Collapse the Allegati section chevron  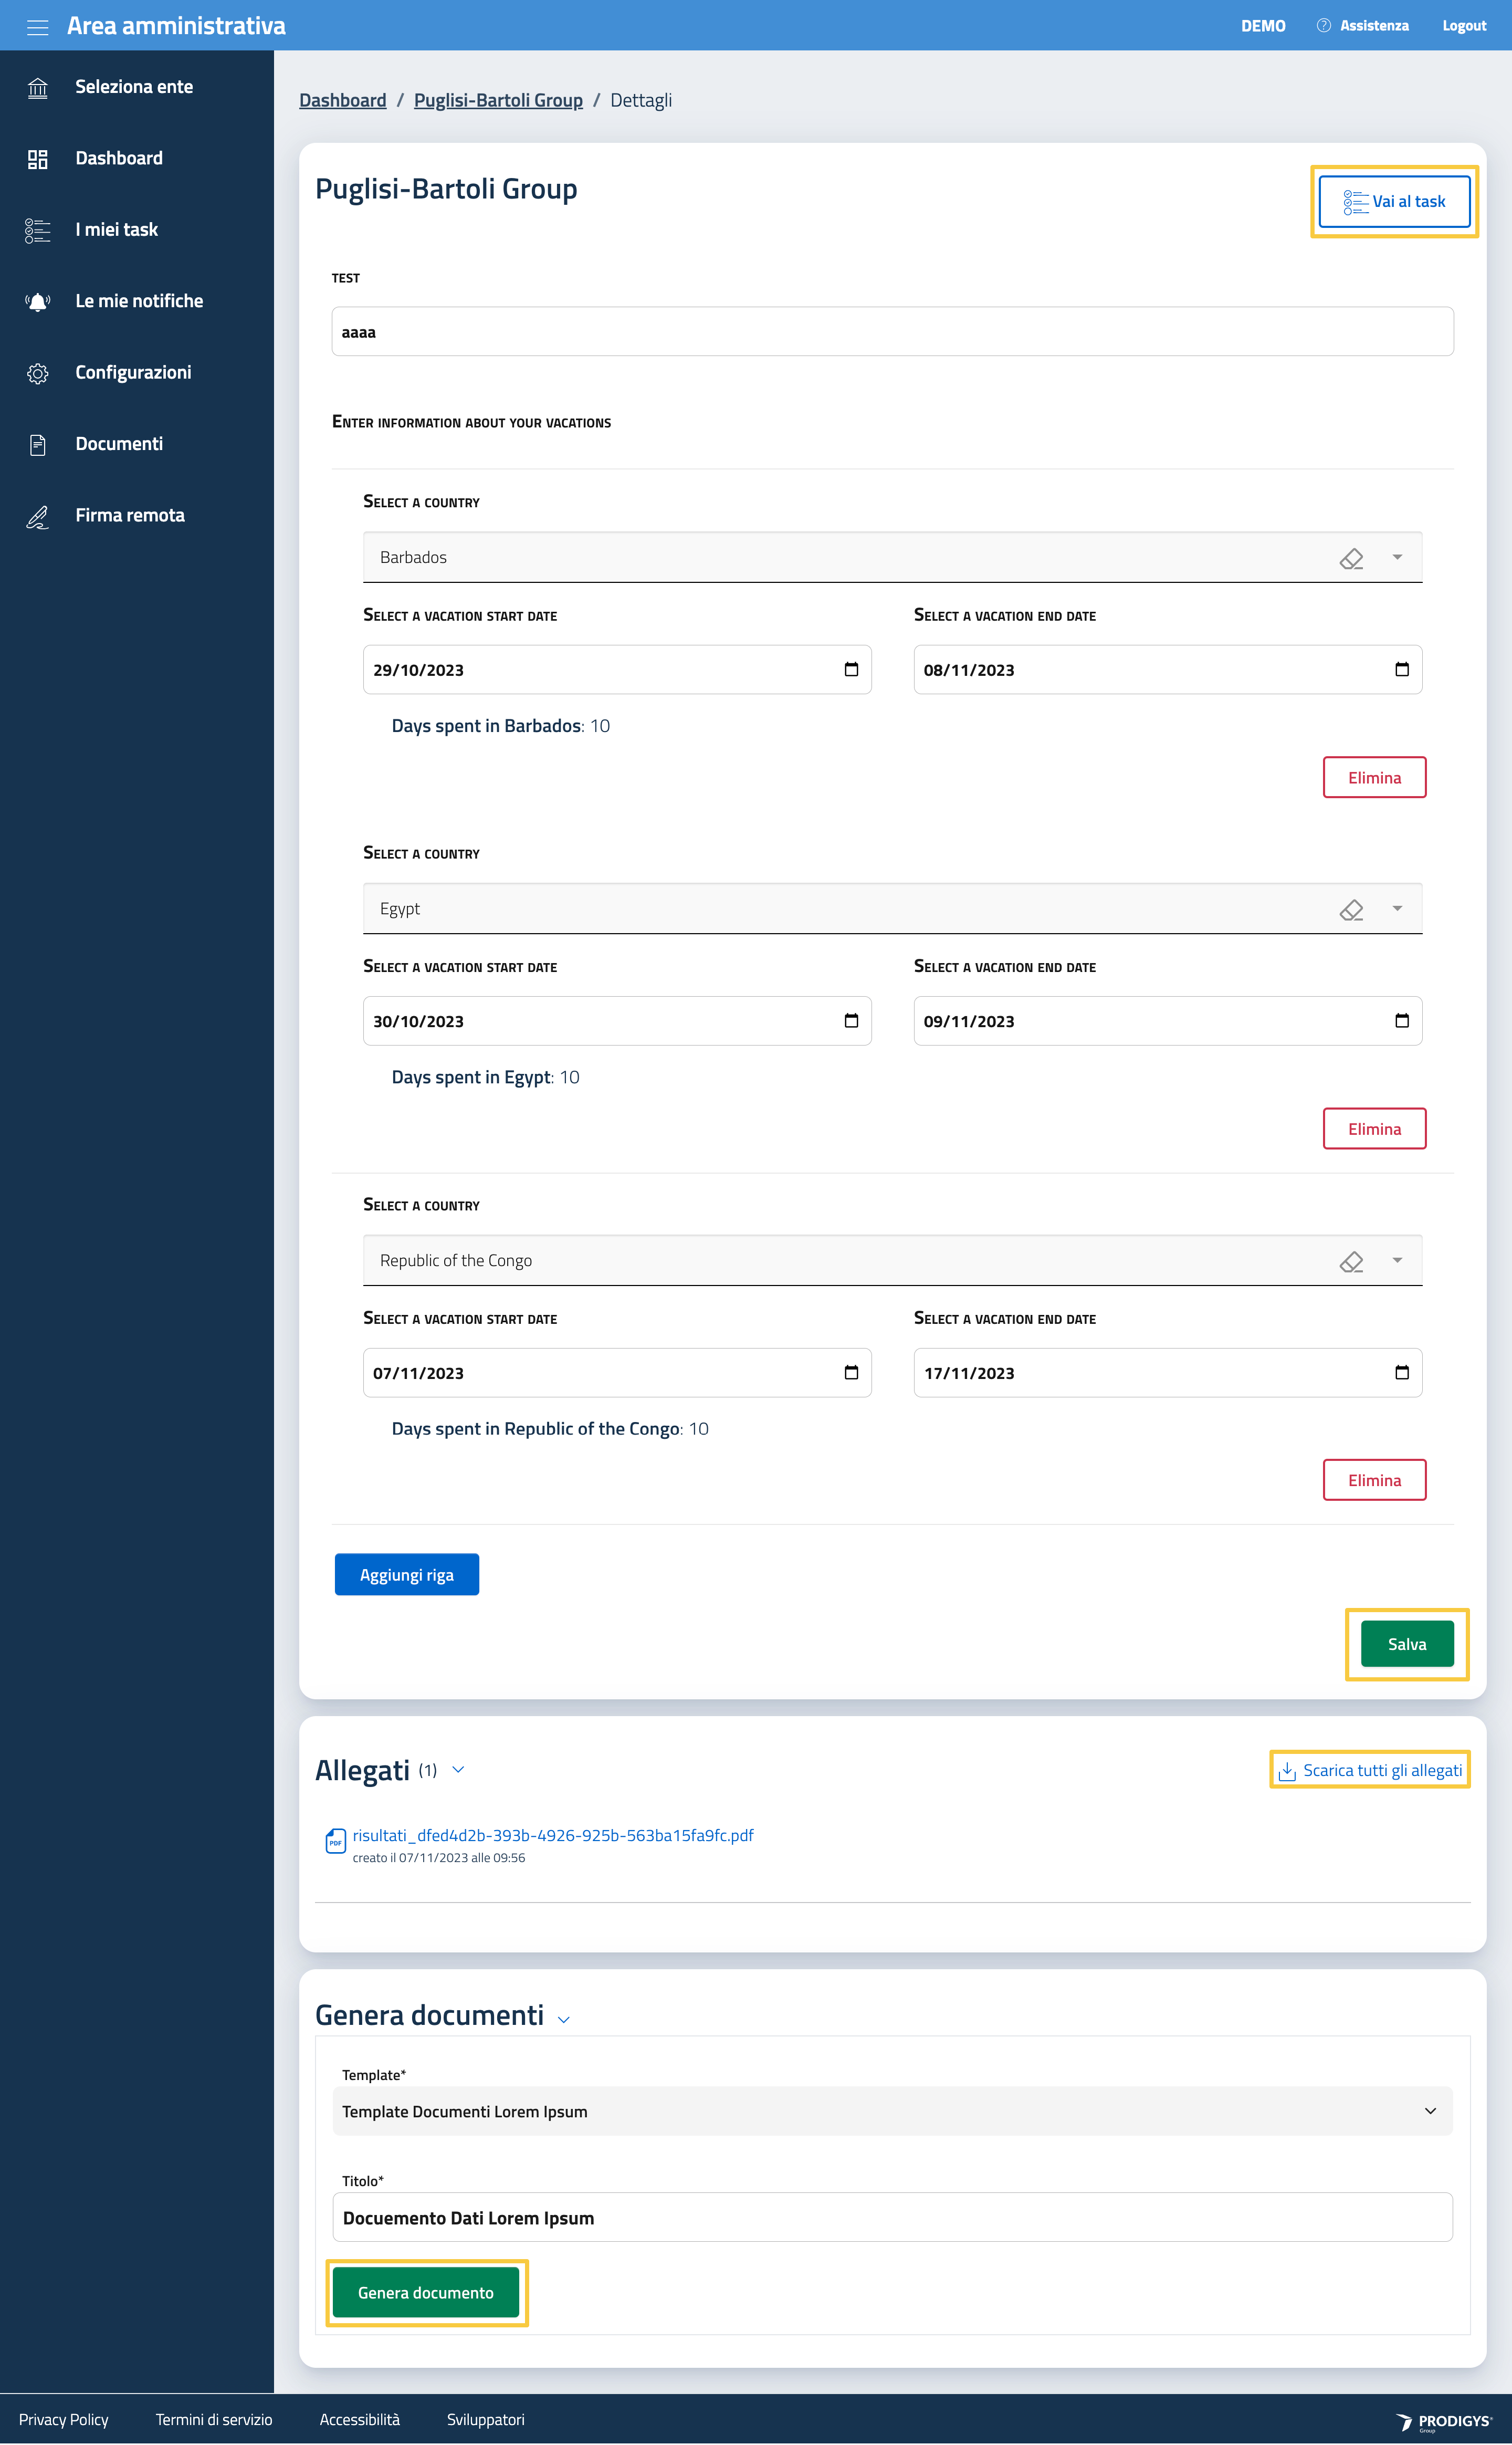pyautogui.click(x=458, y=1770)
